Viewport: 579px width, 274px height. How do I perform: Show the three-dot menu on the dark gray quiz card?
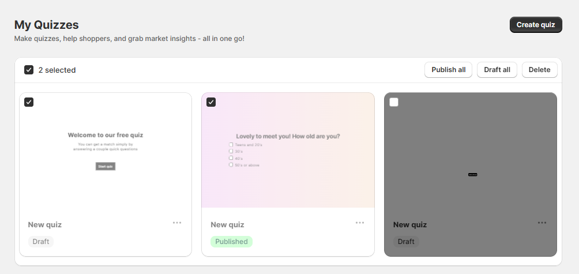coord(542,223)
